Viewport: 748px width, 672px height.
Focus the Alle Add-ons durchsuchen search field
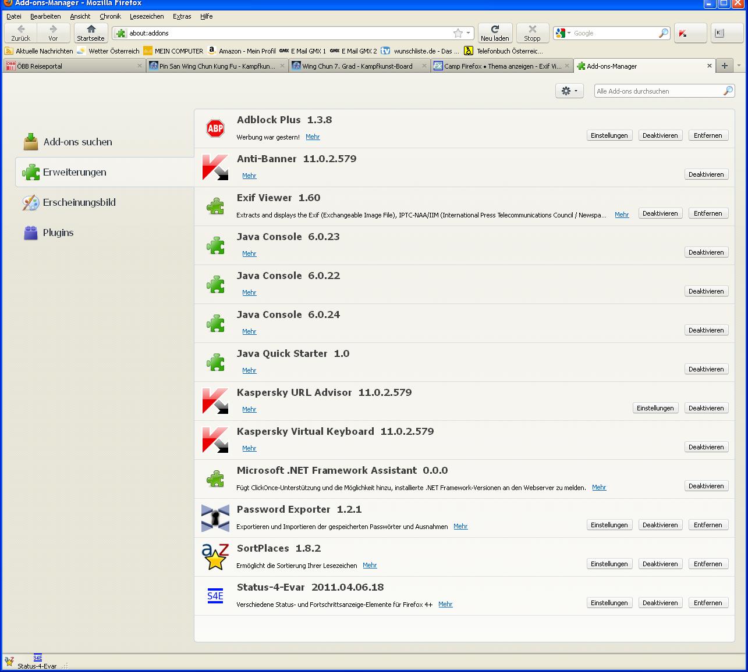658,91
